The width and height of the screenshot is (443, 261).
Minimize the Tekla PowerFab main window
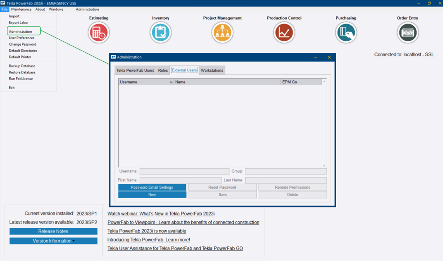[x=418, y=3]
